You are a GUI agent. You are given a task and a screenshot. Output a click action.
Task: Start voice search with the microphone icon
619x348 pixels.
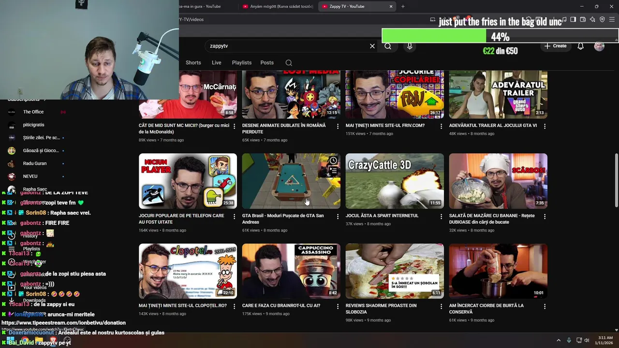pos(410,46)
